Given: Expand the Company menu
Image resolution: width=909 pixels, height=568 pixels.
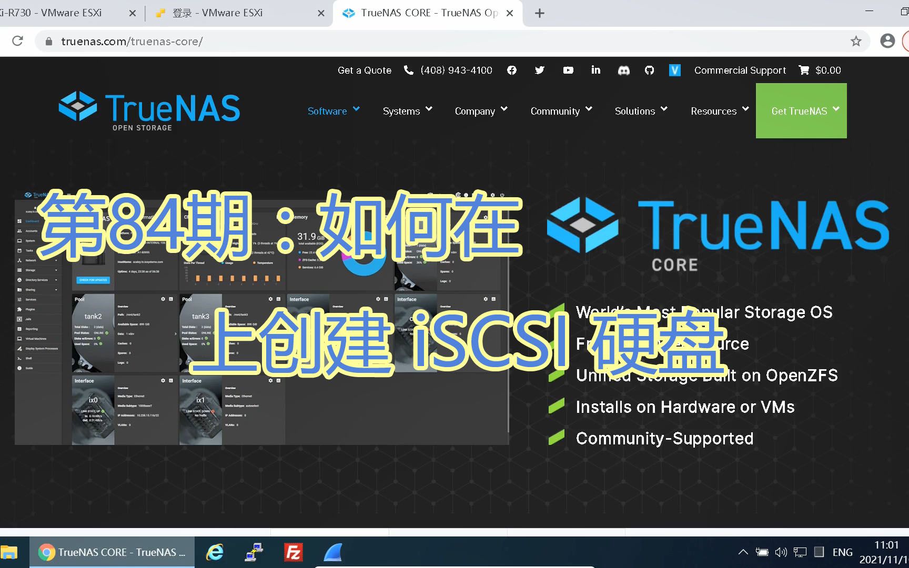Looking at the screenshot, I should point(481,111).
